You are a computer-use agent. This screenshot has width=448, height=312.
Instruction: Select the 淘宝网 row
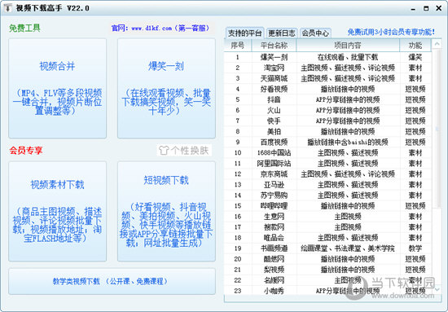point(327,68)
